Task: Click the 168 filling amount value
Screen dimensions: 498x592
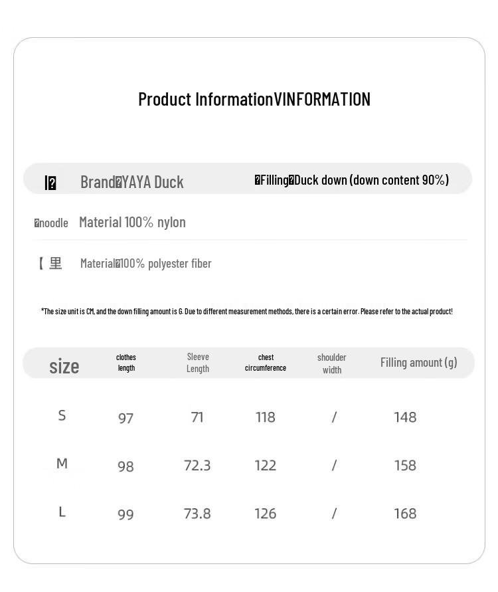Action: (405, 514)
